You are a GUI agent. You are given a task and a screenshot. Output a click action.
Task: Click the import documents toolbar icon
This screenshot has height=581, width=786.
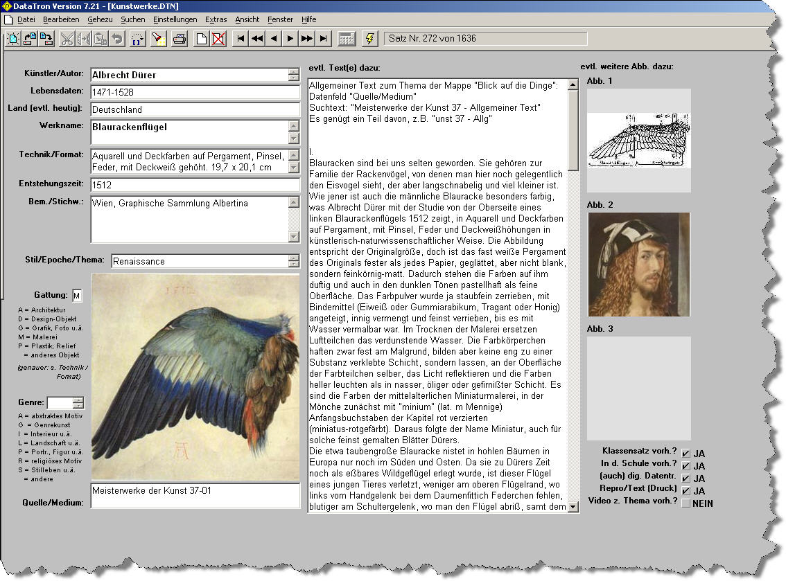pyautogui.click(x=30, y=39)
